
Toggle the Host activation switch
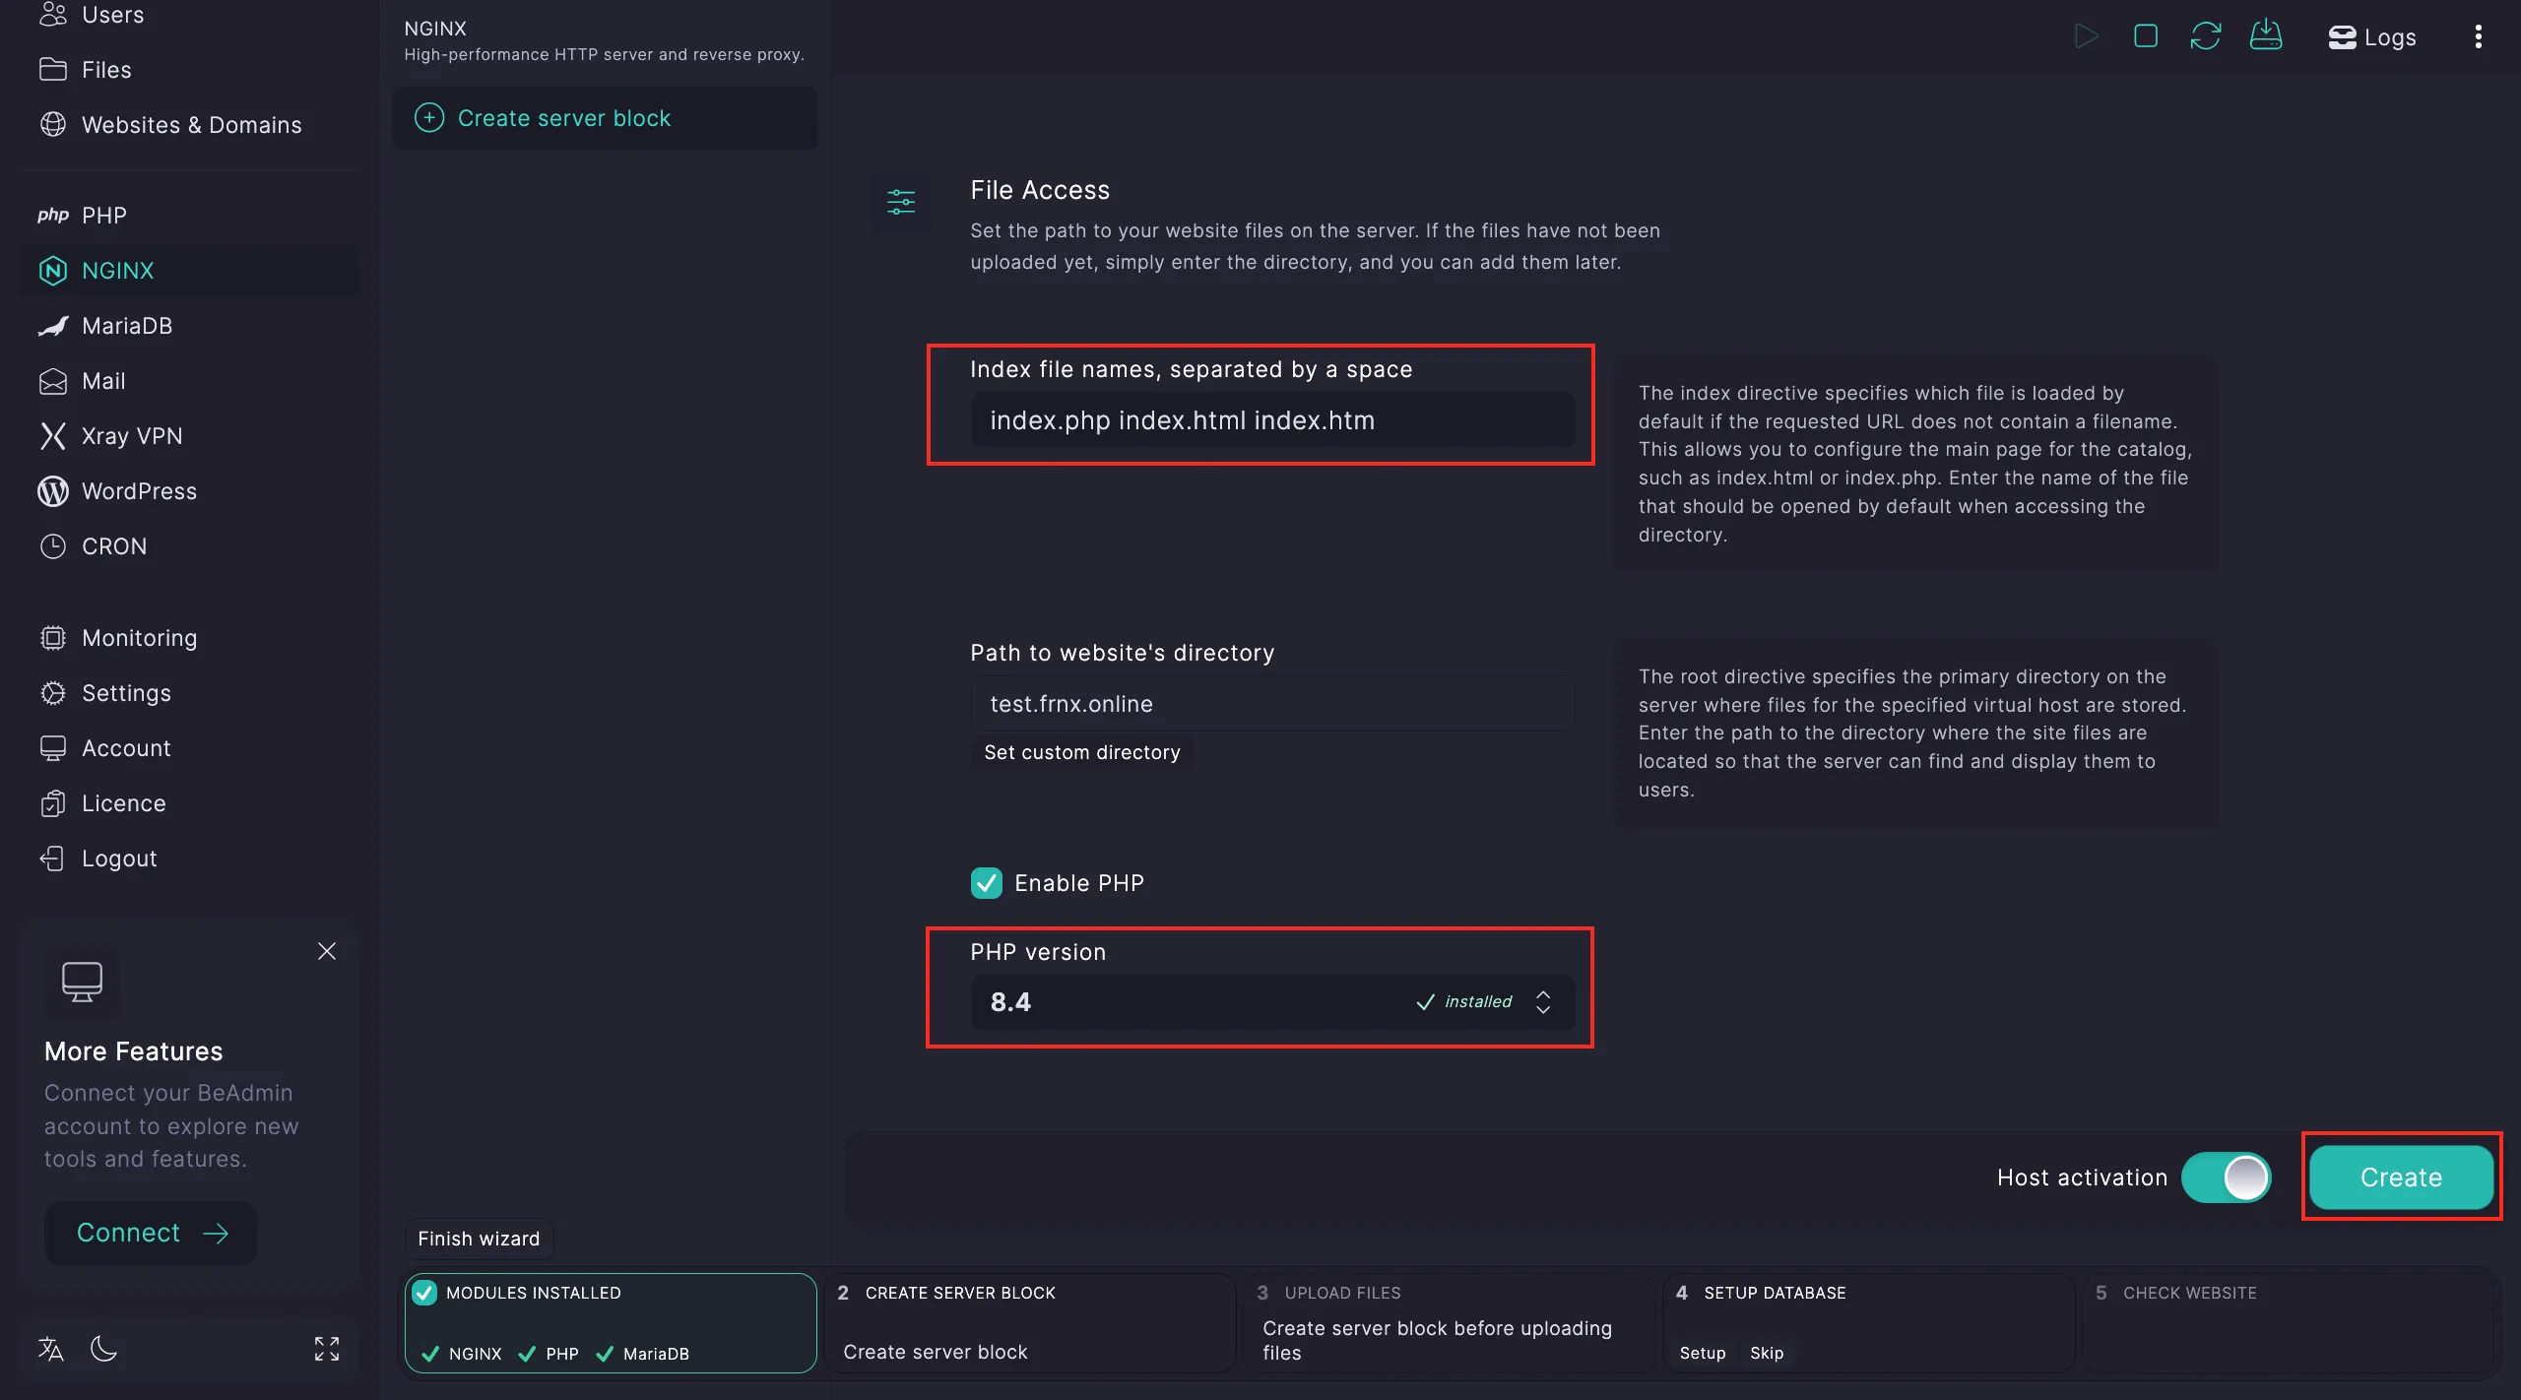(2227, 1177)
